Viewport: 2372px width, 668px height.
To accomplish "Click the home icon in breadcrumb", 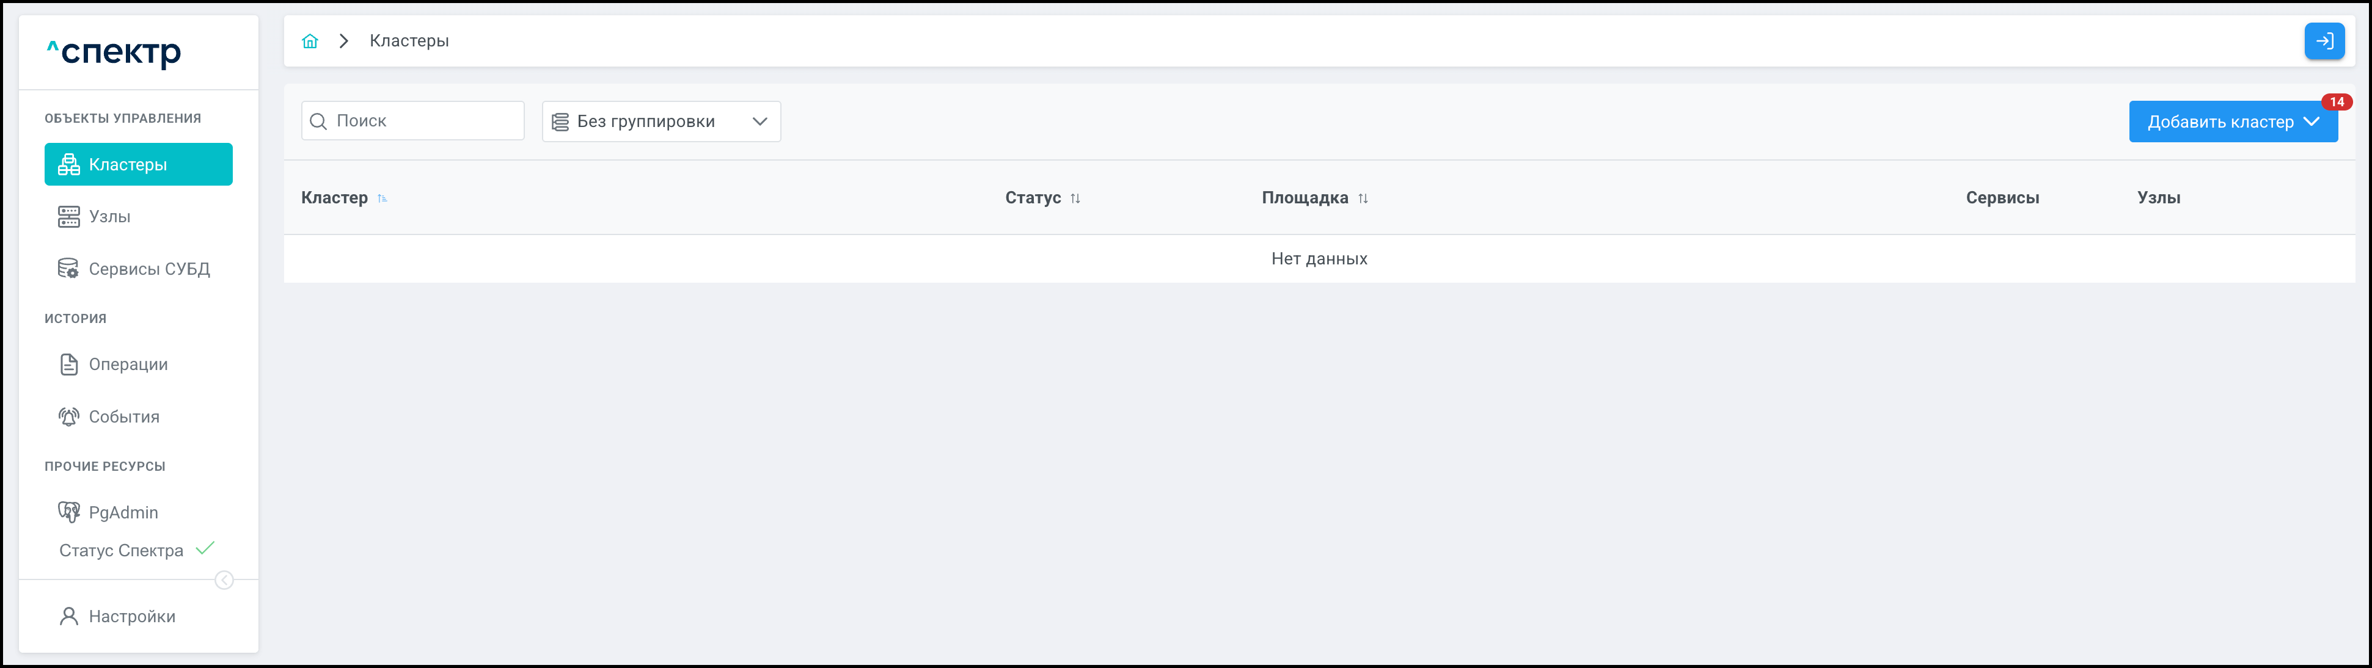I will [310, 42].
